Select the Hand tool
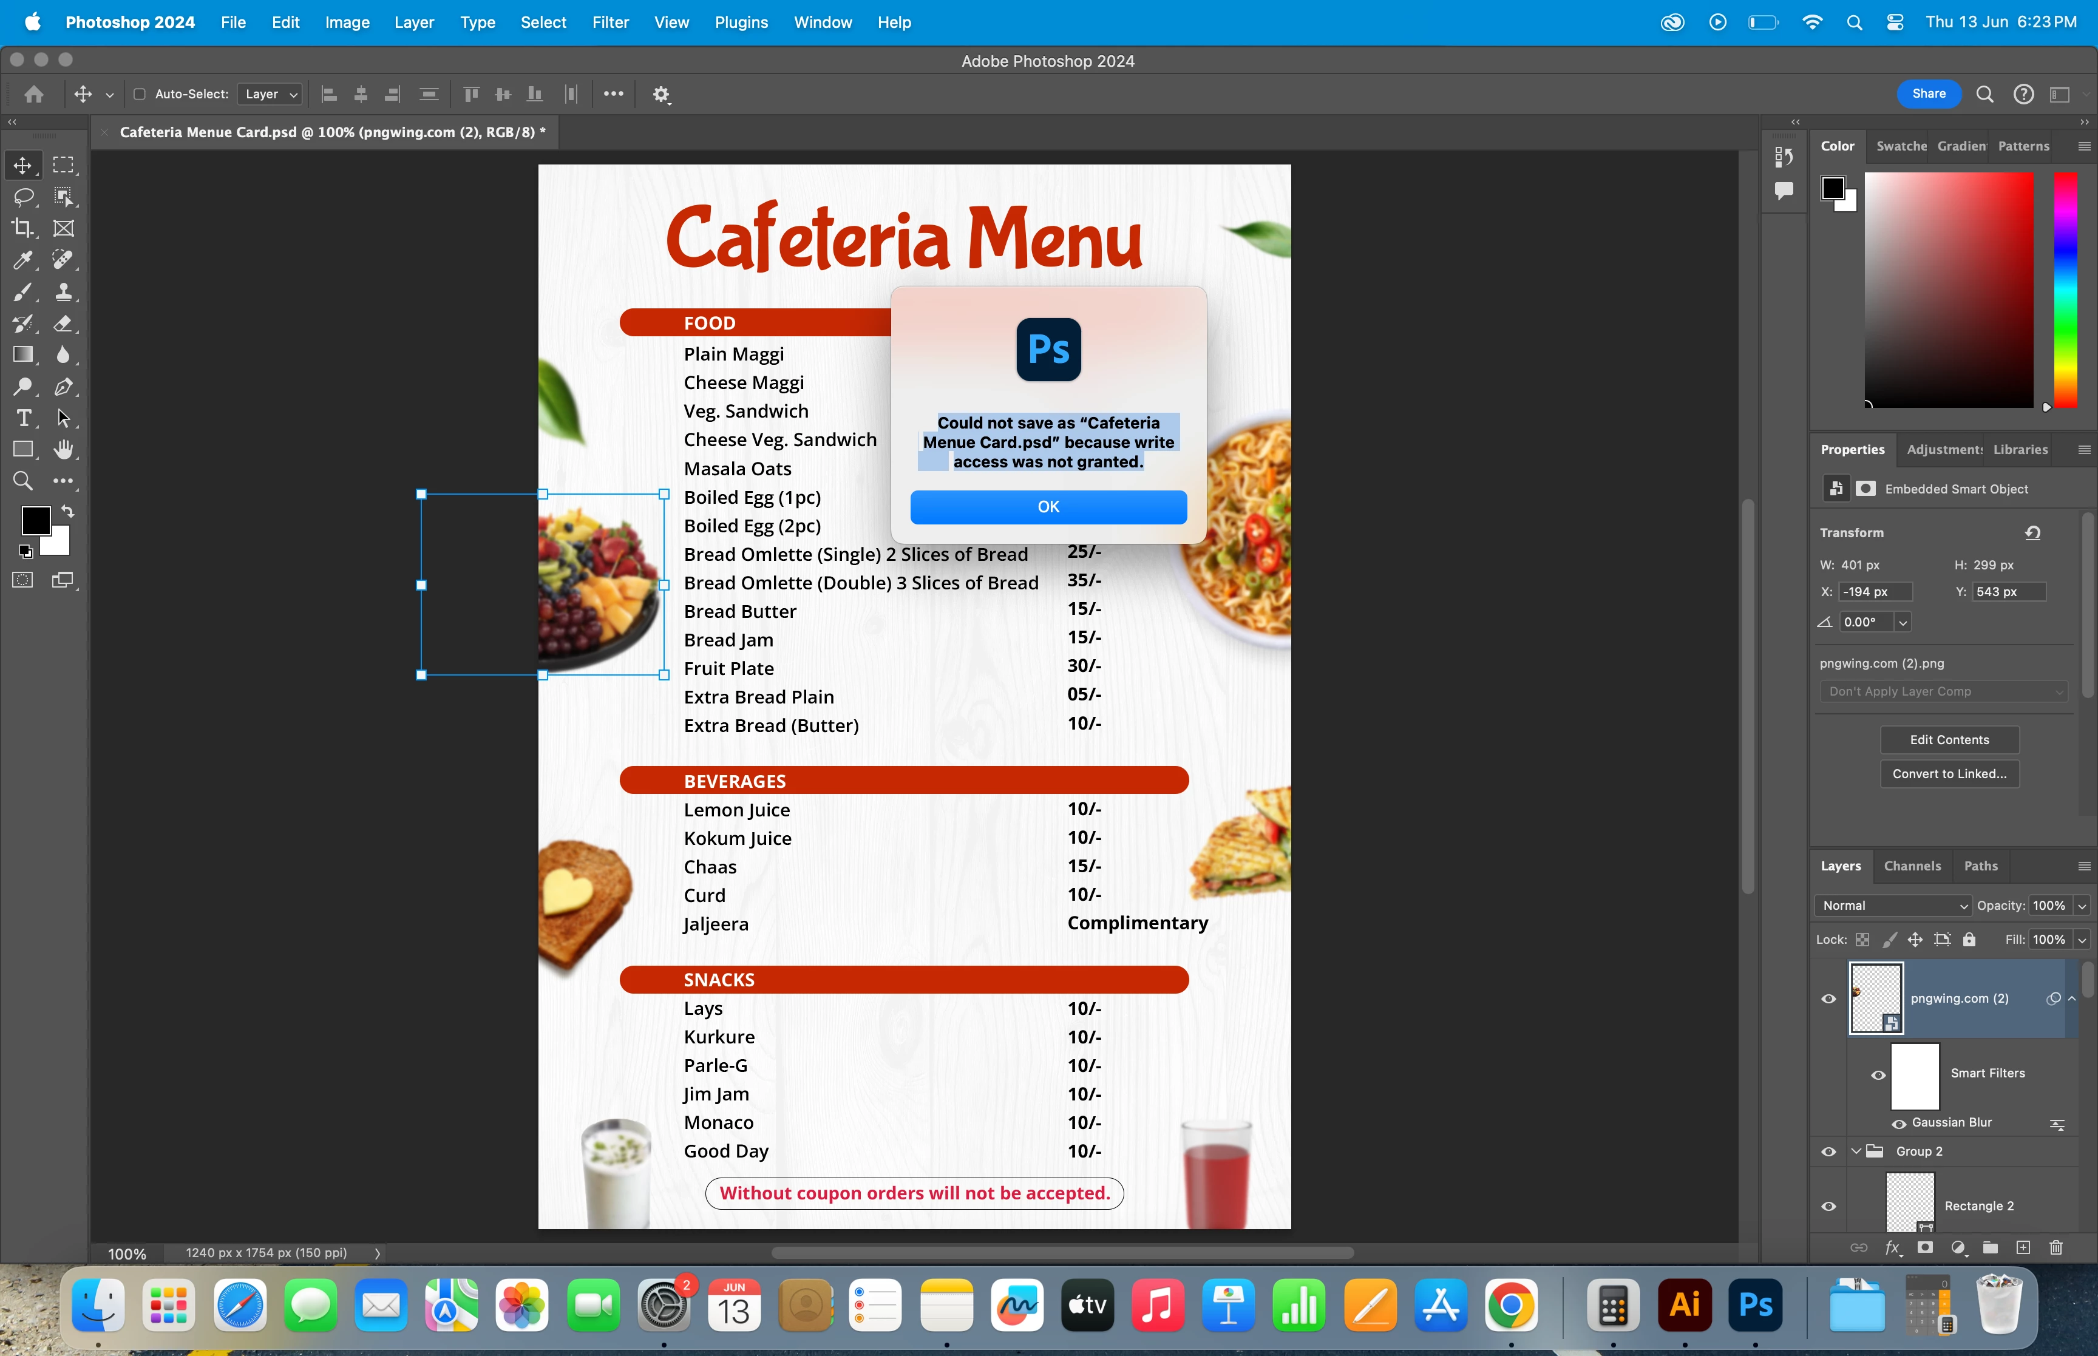The width and height of the screenshot is (2098, 1356). click(x=63, y=450)
